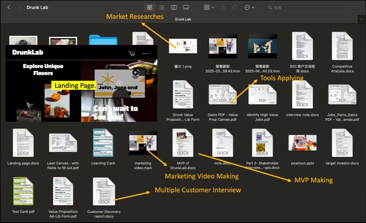
Task: Go back using the back arrow
Action: coord(9,7)
